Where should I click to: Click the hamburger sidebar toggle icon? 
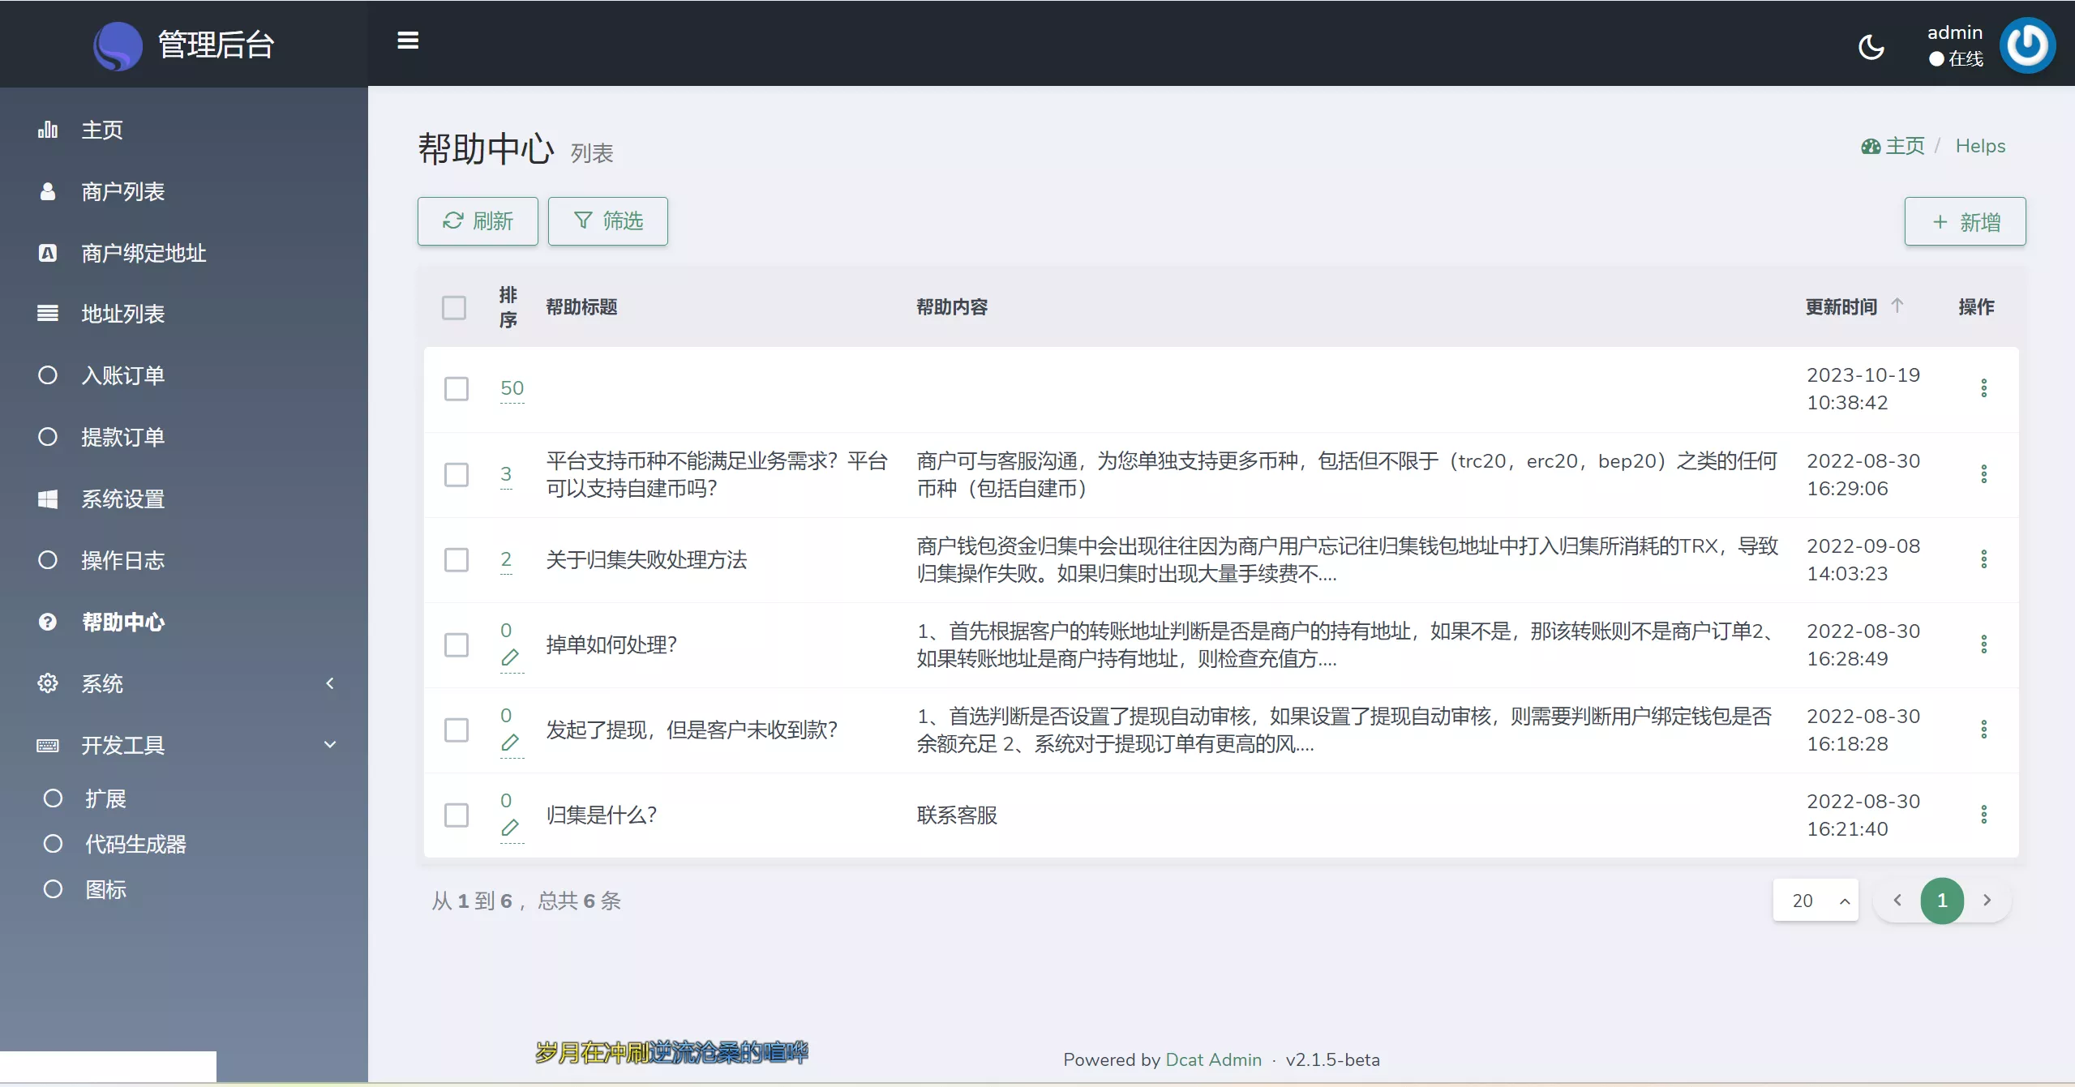coord(408,41)
